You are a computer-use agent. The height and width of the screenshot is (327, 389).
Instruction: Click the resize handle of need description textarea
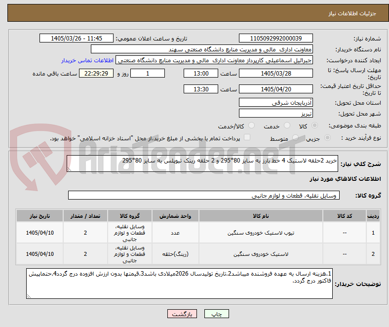tap(69, 169)
